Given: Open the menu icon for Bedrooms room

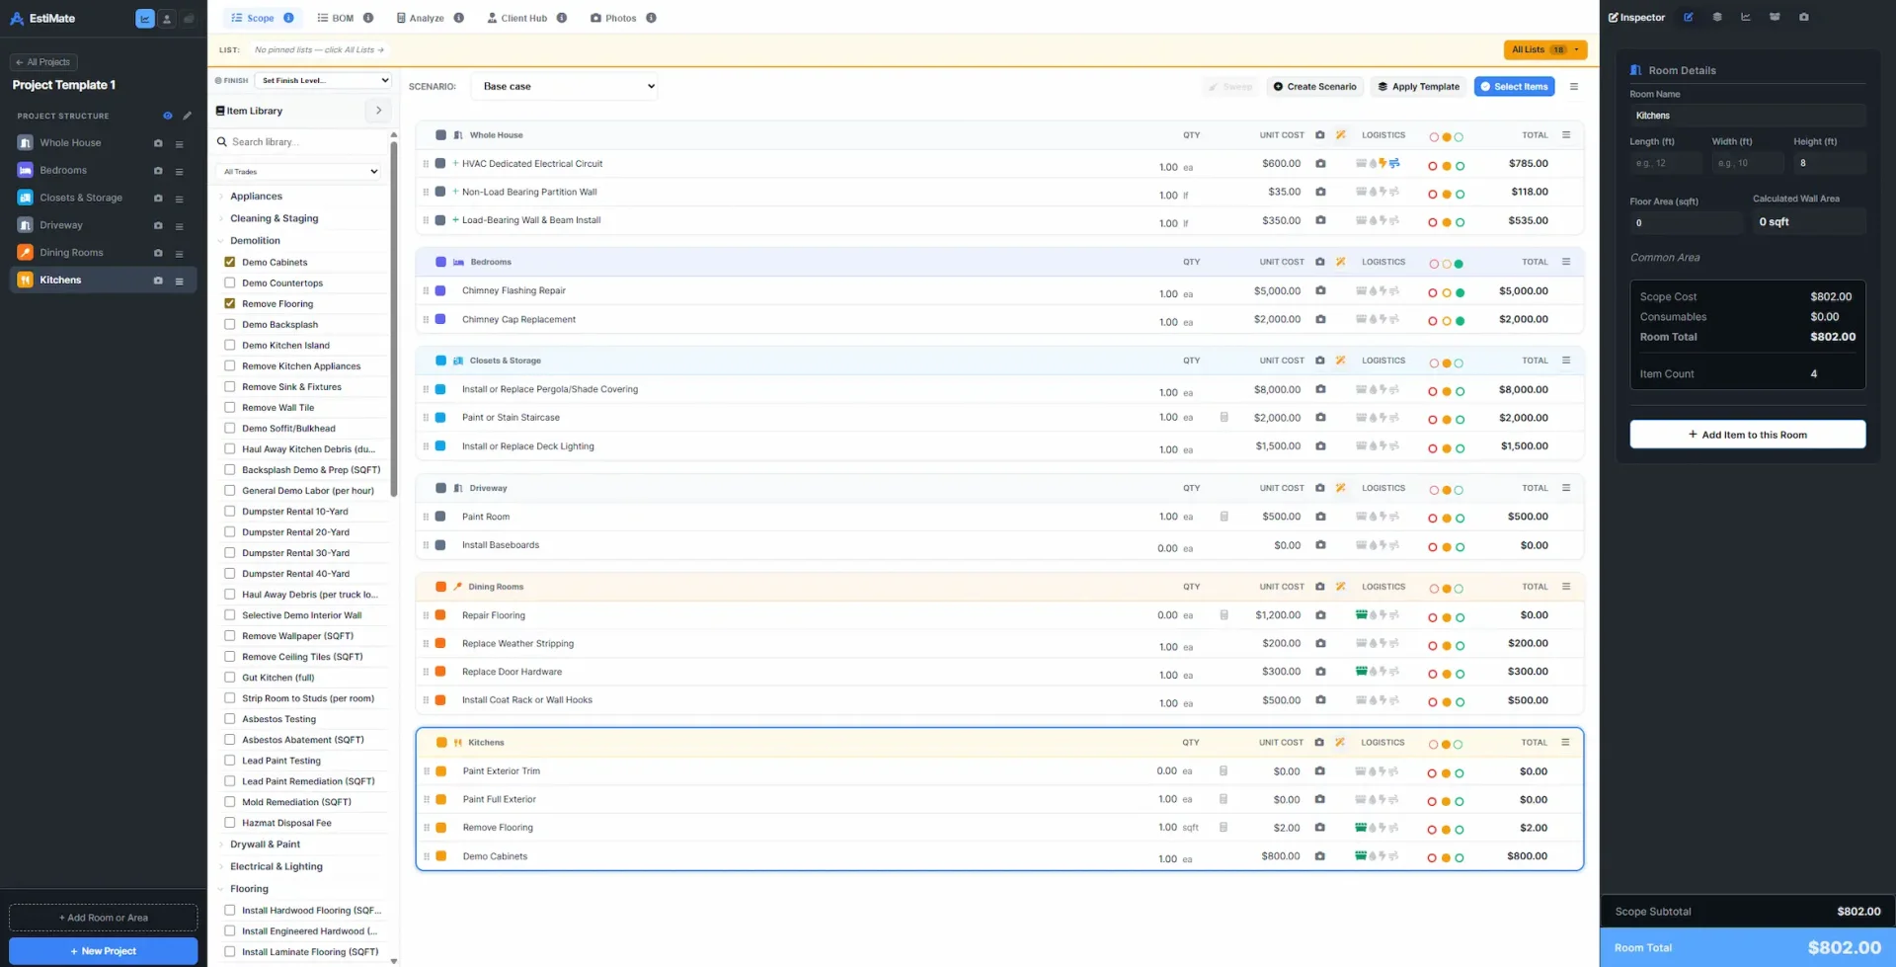Looking at the screenshot, I should (179, 171).
